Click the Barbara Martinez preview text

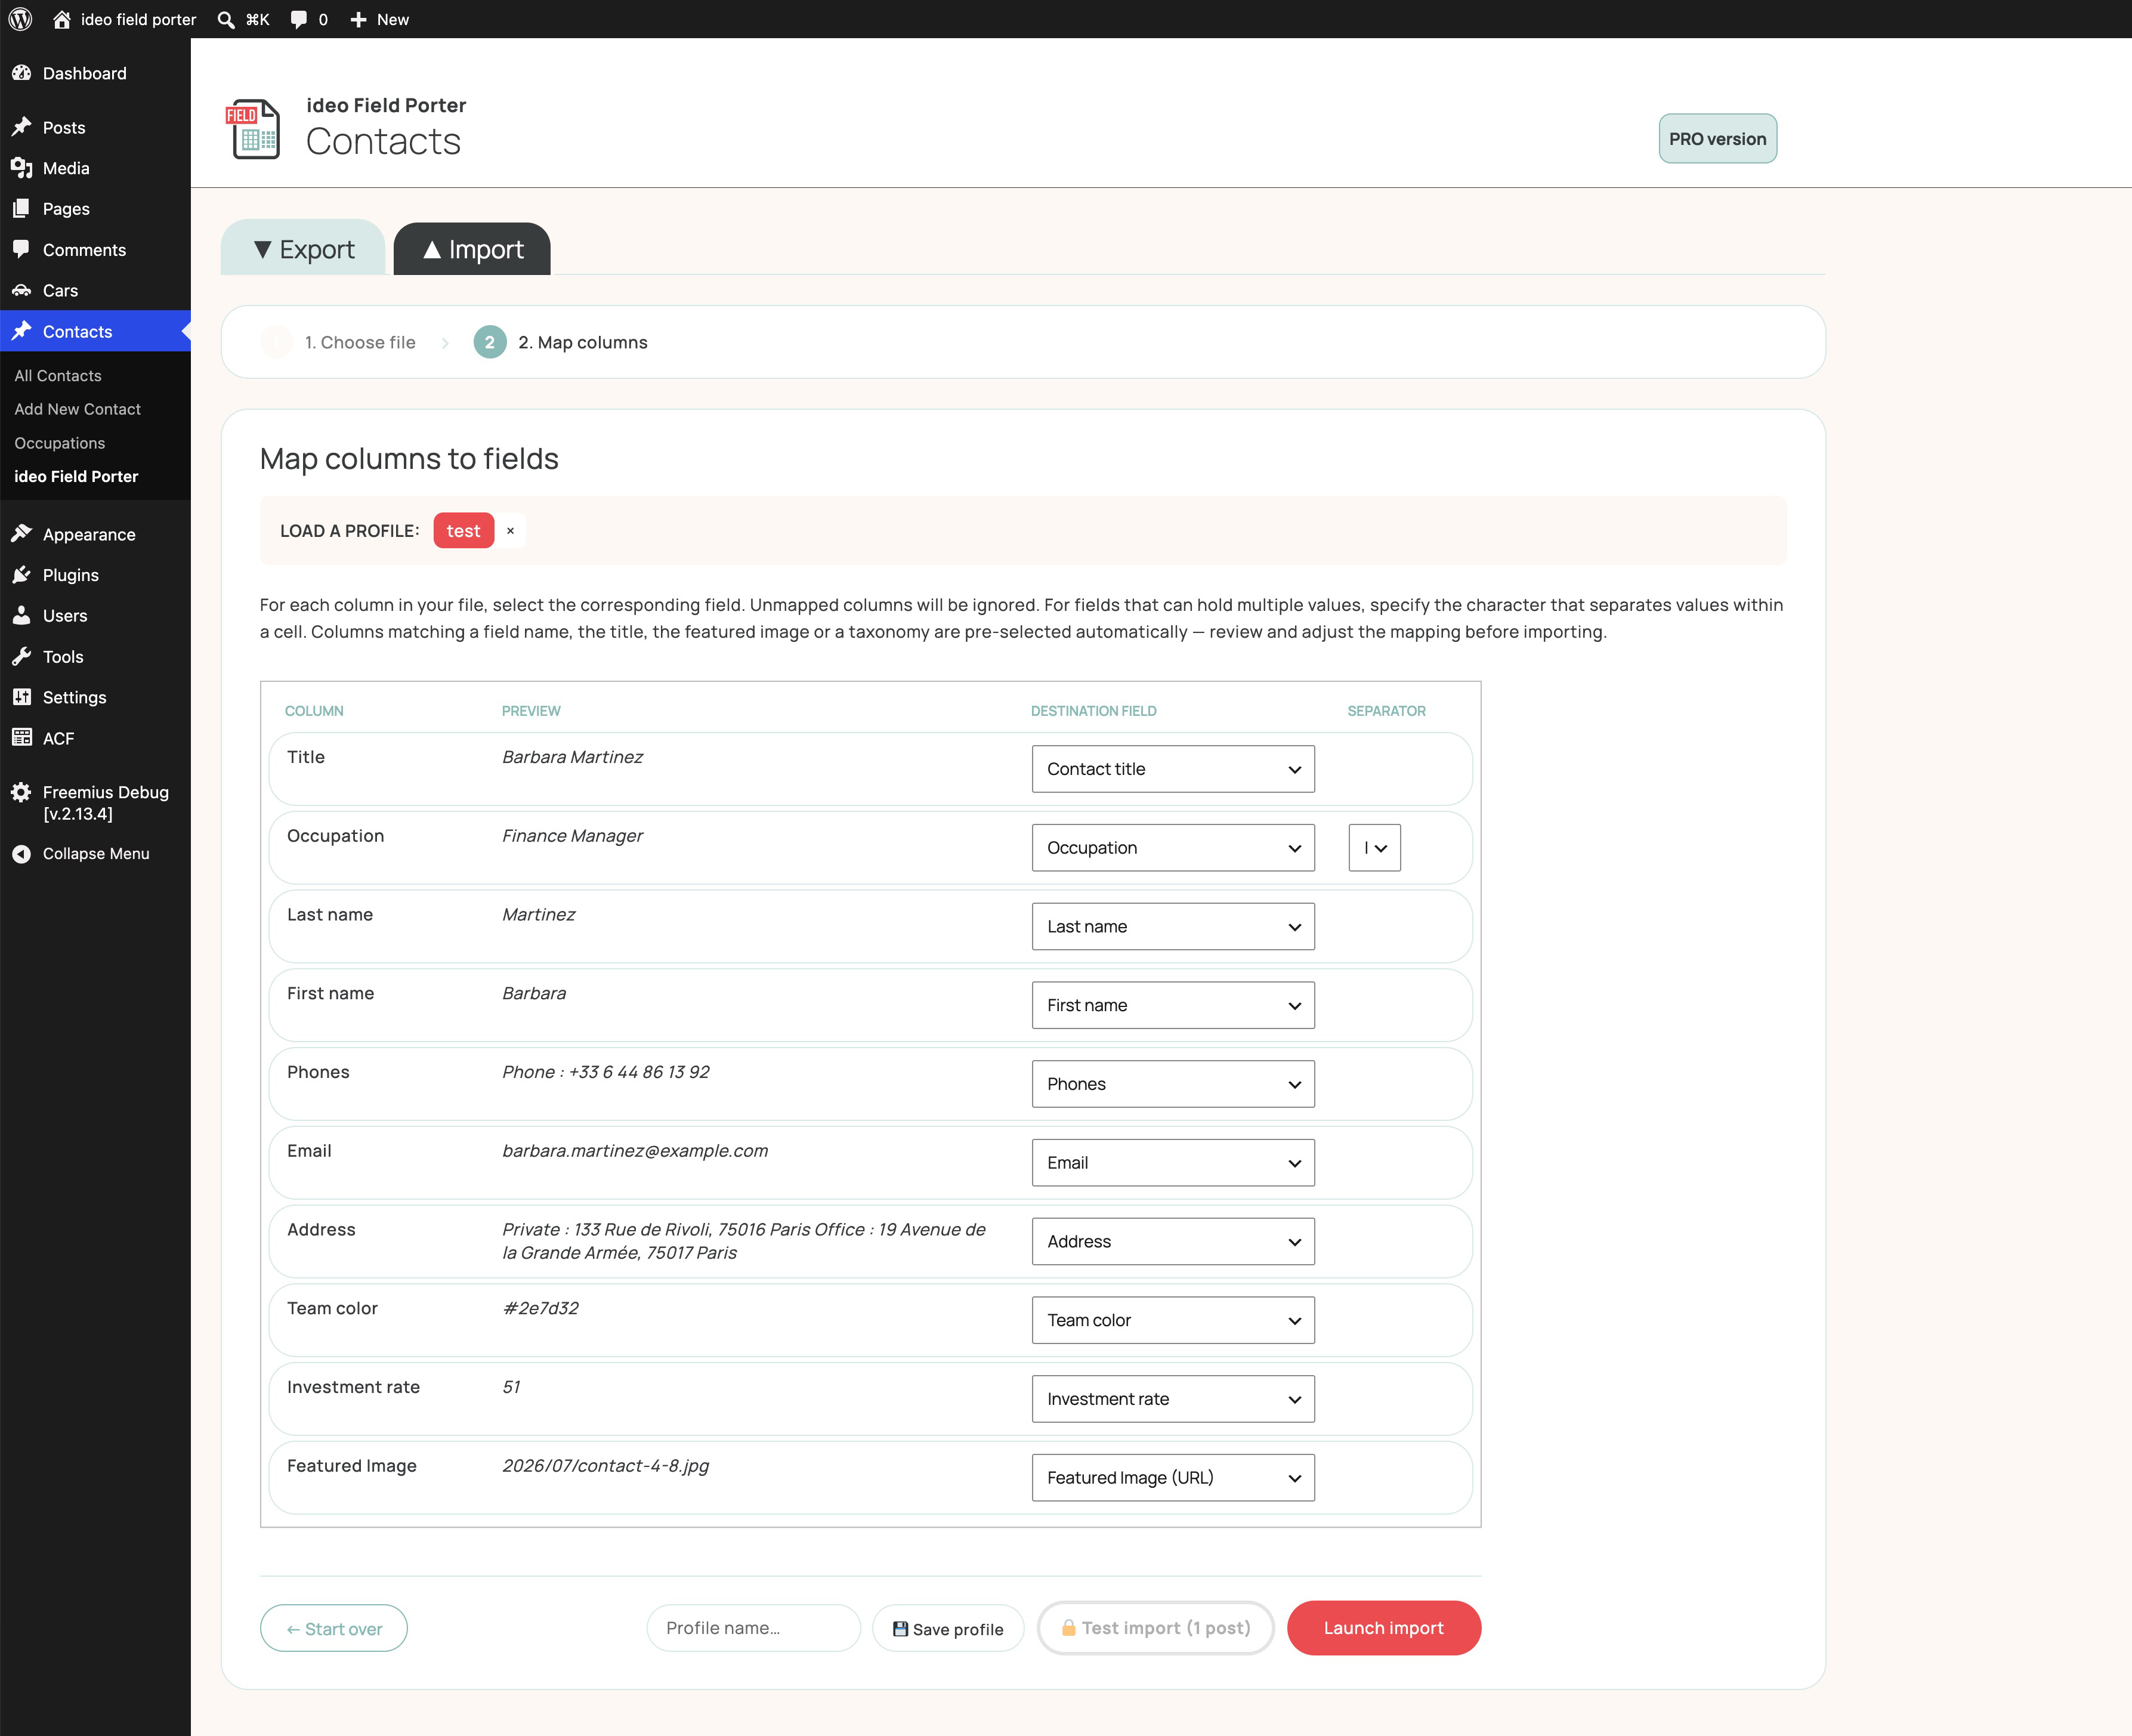coord(573,757)
